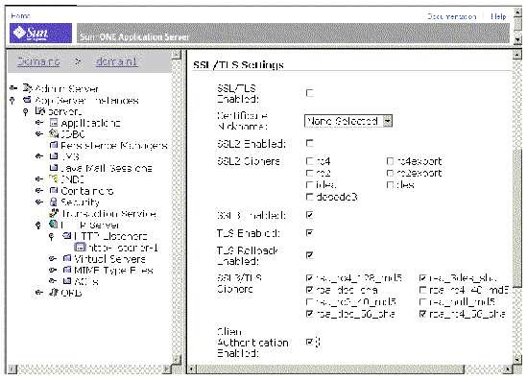Expand the Virtual Servers tree node
Viewport: 527px width, 380px height.
(53, 259)
